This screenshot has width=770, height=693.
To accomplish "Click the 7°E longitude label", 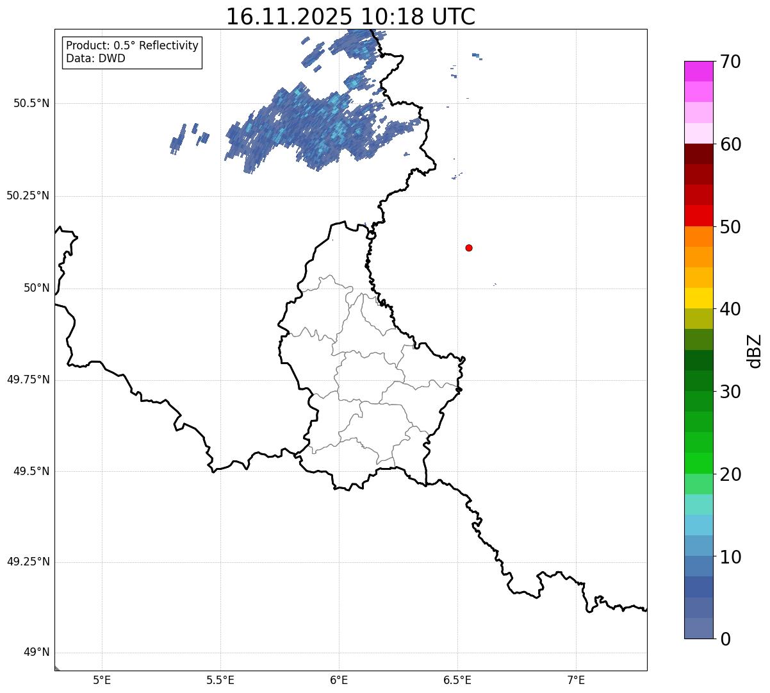I will coord(576,680).
